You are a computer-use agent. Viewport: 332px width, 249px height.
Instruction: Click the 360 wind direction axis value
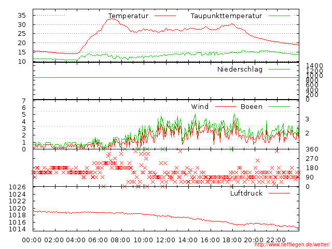(312, 149)
